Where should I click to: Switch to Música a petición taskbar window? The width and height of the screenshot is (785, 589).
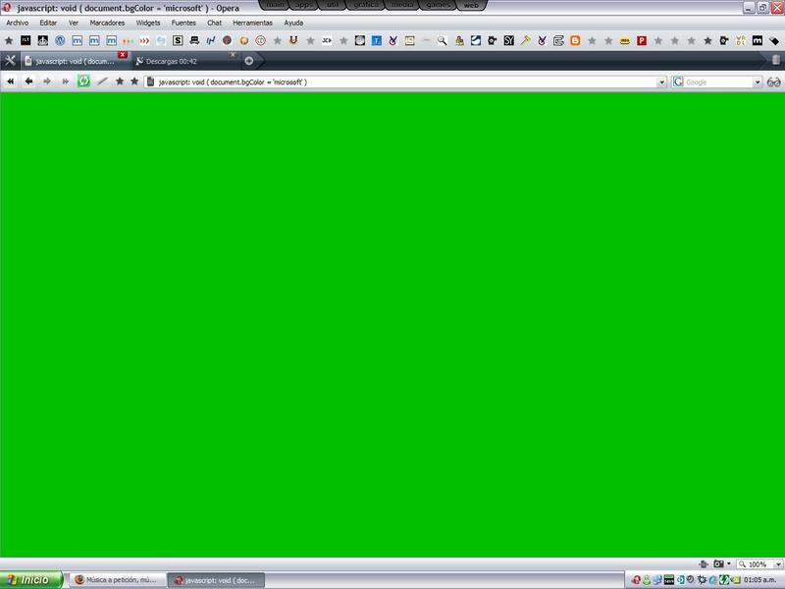coord(116,580)
